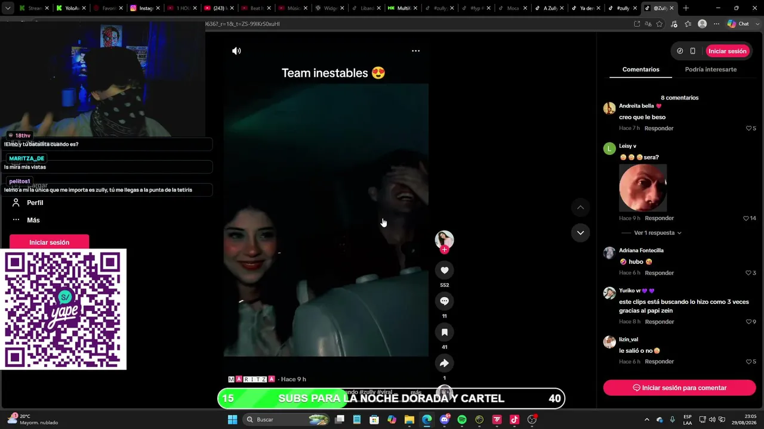Click the phone app icon in the top bar
764x429 pixels.
click(692, 51)
